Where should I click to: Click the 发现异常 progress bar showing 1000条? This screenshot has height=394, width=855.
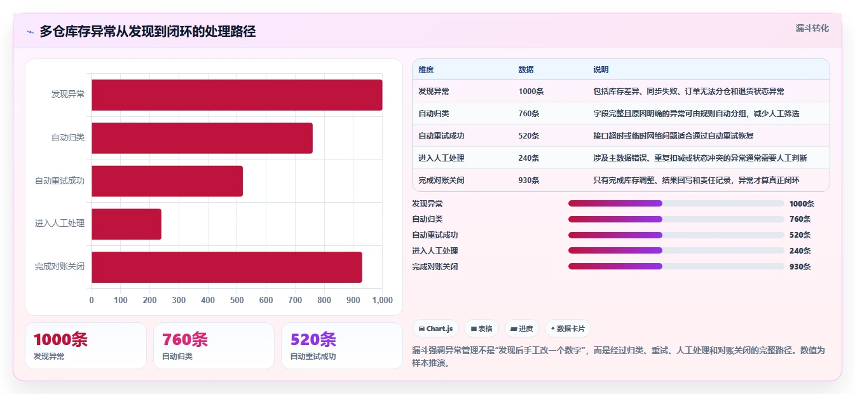tap(676, 203)
